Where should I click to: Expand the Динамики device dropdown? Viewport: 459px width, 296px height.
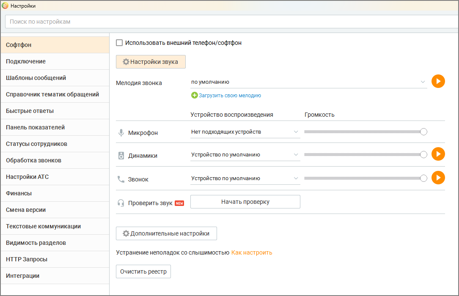(x=245, y=155)
